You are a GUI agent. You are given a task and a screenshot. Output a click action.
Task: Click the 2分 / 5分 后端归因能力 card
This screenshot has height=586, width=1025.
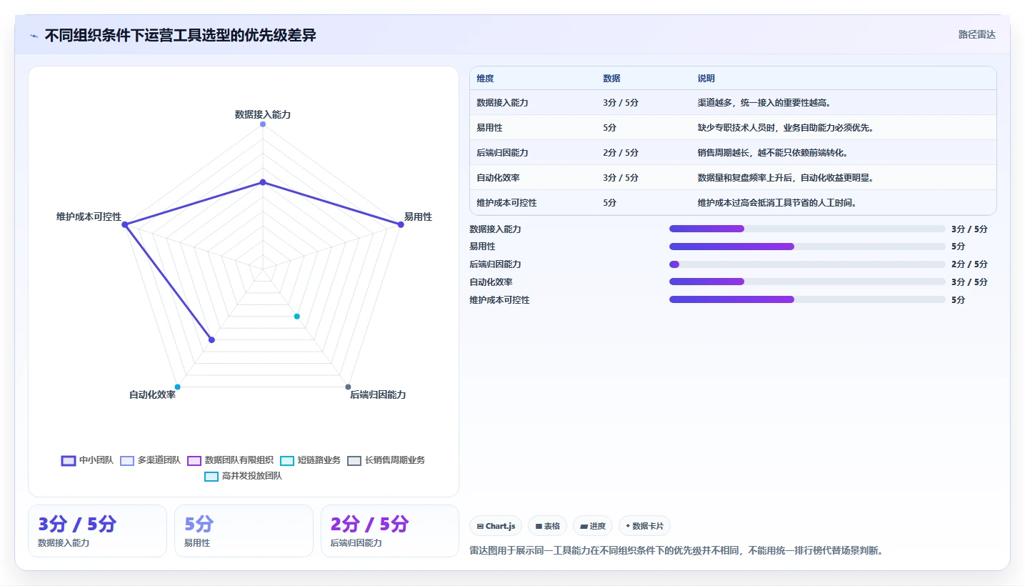pos(390,531)
